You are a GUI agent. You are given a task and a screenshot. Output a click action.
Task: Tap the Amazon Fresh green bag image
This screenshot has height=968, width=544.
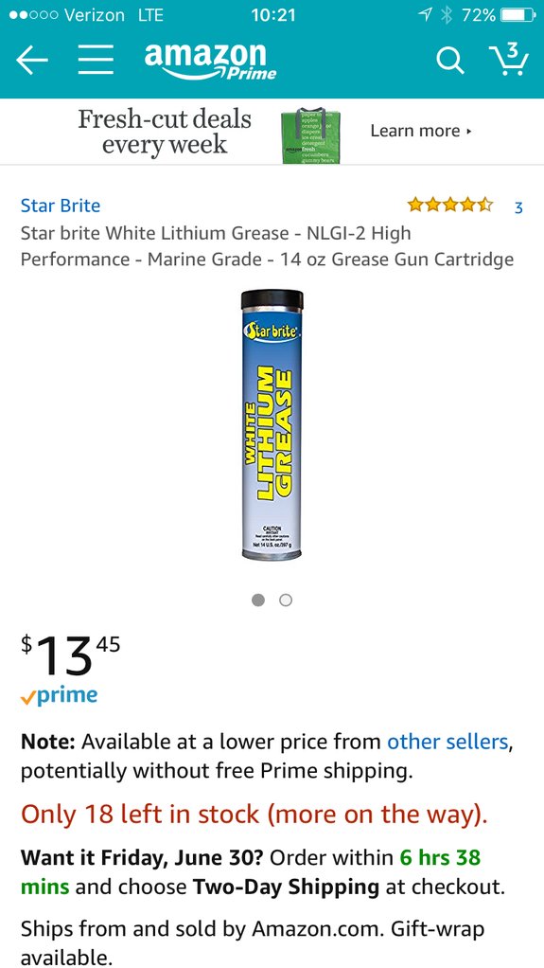[x=311, y=135]
